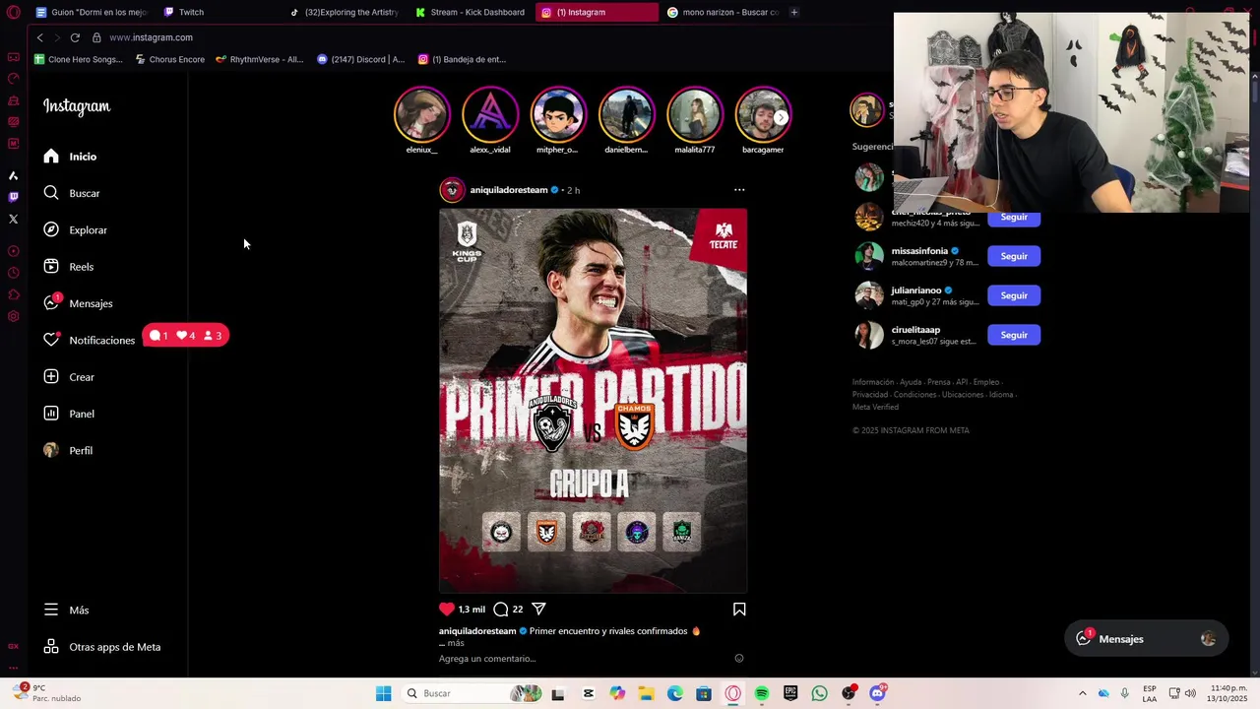Switch to the mono narizon search tab

coord(723,12)
